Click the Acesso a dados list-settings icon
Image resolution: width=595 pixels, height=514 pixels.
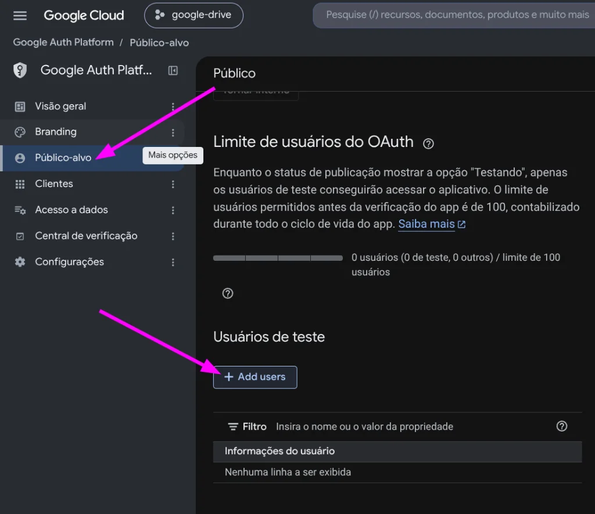pos(20,210)
